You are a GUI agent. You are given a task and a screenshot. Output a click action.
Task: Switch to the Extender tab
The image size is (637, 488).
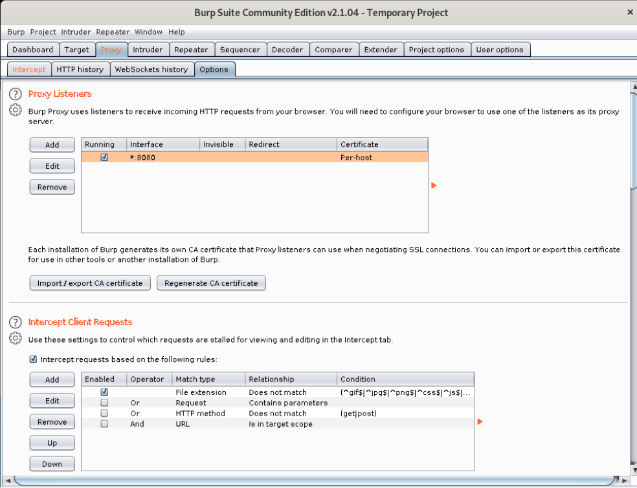[381, 50]
